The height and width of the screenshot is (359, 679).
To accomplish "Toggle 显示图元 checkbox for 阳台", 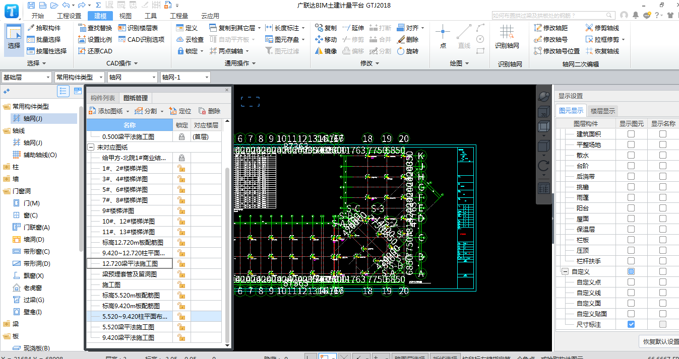I will point(631,208).
